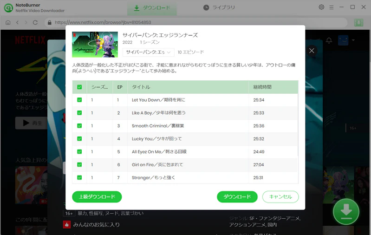The height and width of the screenshot is (235, 371).
Task: Click the floating green download button
Action: 346,212
